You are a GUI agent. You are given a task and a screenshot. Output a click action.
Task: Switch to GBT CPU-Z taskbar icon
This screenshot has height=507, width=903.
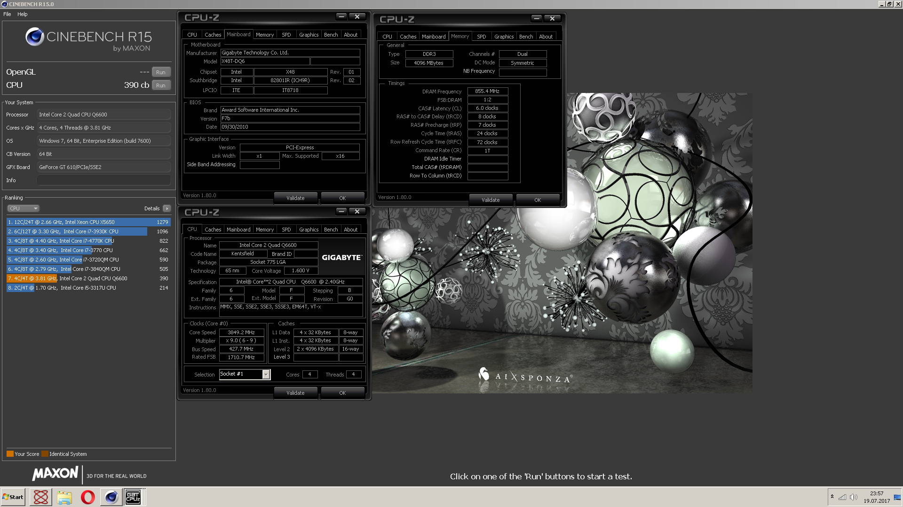(133, 497)
